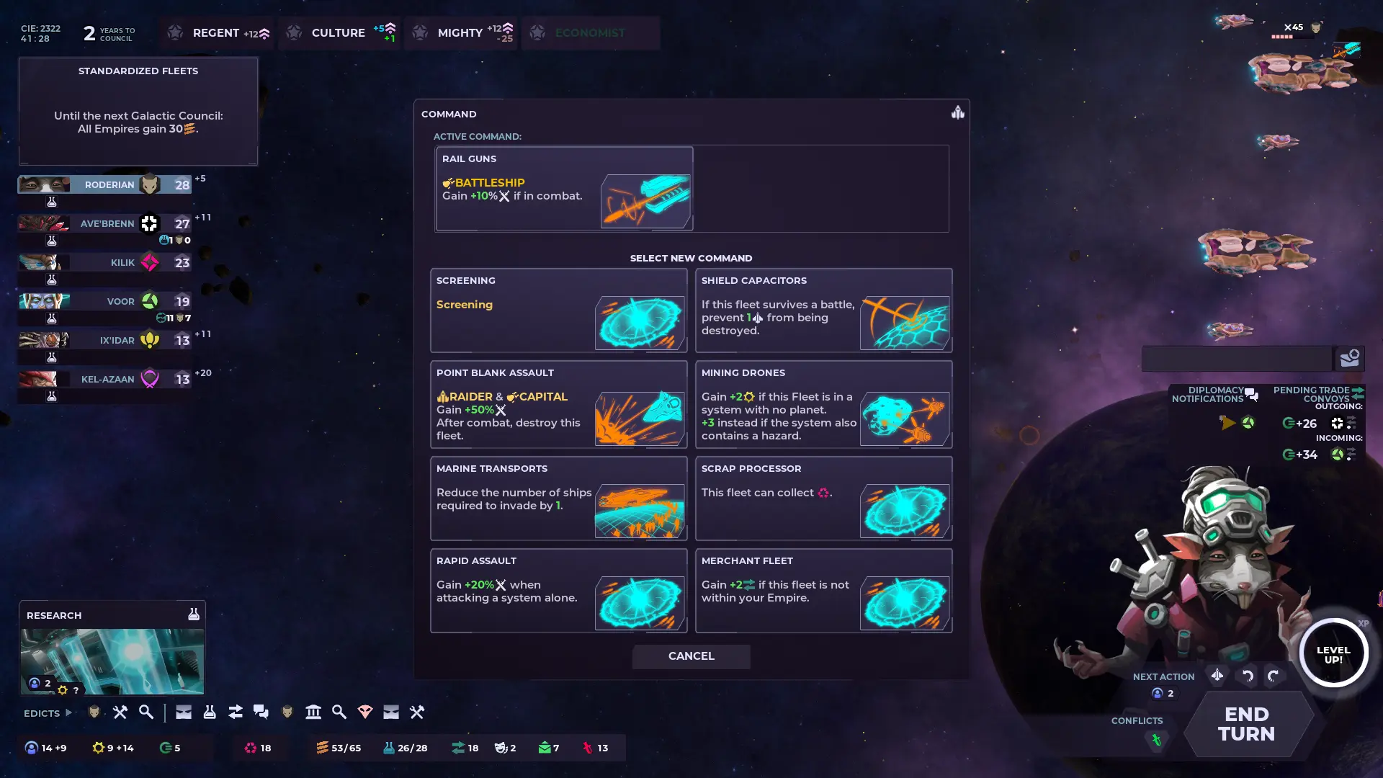
Task: Click the pink diamond icon in the edicts bar
Action: tap(365, 712)
